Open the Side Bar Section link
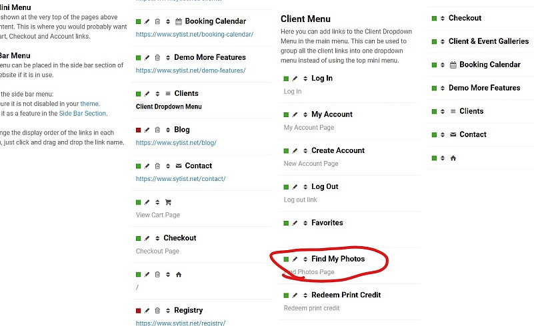 83,113
